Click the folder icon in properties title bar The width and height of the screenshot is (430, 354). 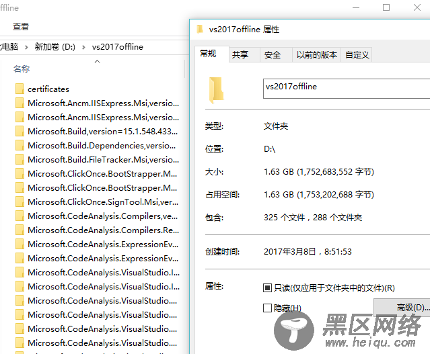pyautogui.click(x=200, y=29)
